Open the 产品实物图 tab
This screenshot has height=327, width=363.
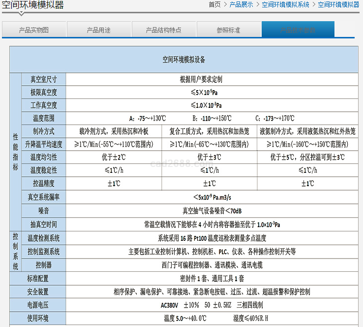click(33, 30)
